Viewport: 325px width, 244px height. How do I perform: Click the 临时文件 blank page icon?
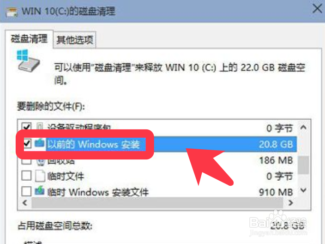click(40, 176)
